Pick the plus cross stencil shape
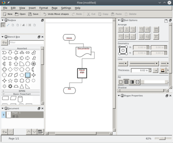The width and height of the screenshot is (173, 143). [x=5, y=69]
